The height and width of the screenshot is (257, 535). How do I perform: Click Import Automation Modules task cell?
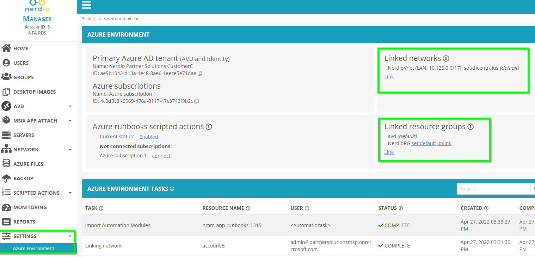tap(118, 225)
